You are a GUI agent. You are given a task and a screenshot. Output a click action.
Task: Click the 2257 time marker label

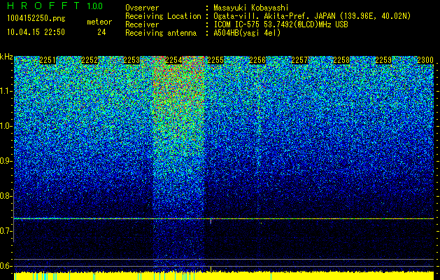(299, 60)
